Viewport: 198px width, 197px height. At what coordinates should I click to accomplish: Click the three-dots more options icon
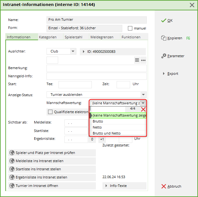pos(143,60)
